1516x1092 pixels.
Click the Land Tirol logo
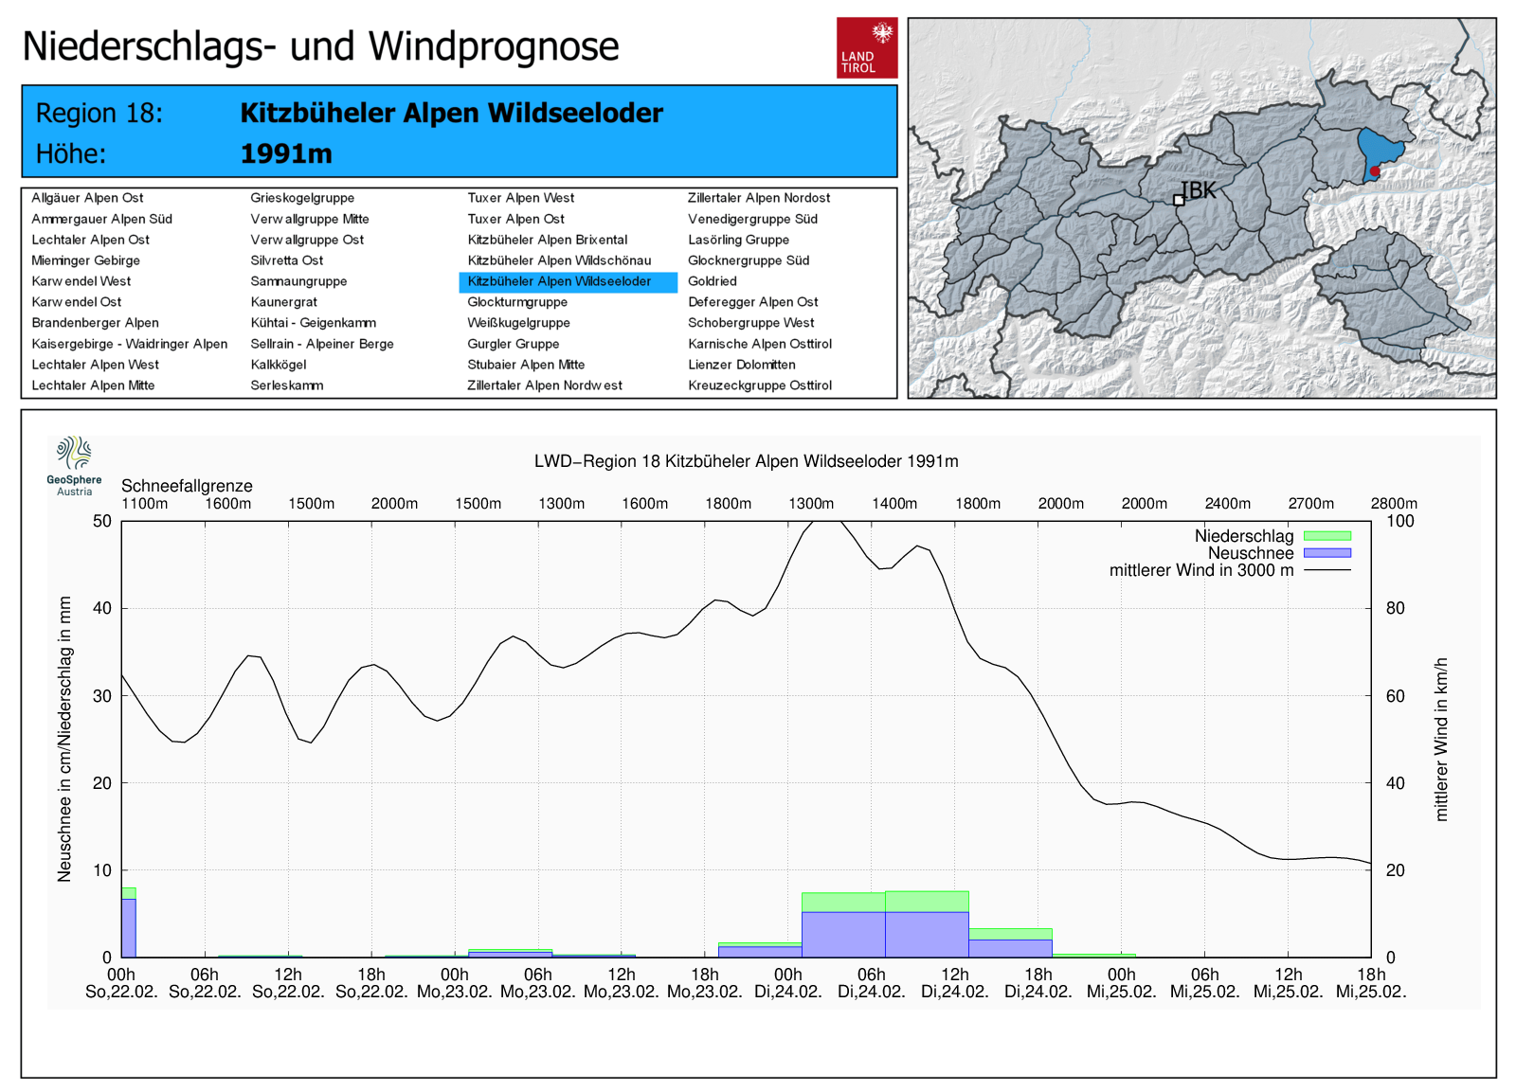click(866, 47)
